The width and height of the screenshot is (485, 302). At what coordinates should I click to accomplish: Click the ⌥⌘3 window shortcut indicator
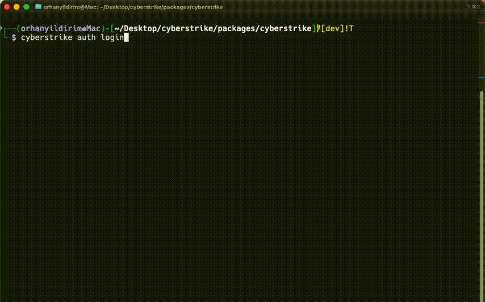click(473, 7)
